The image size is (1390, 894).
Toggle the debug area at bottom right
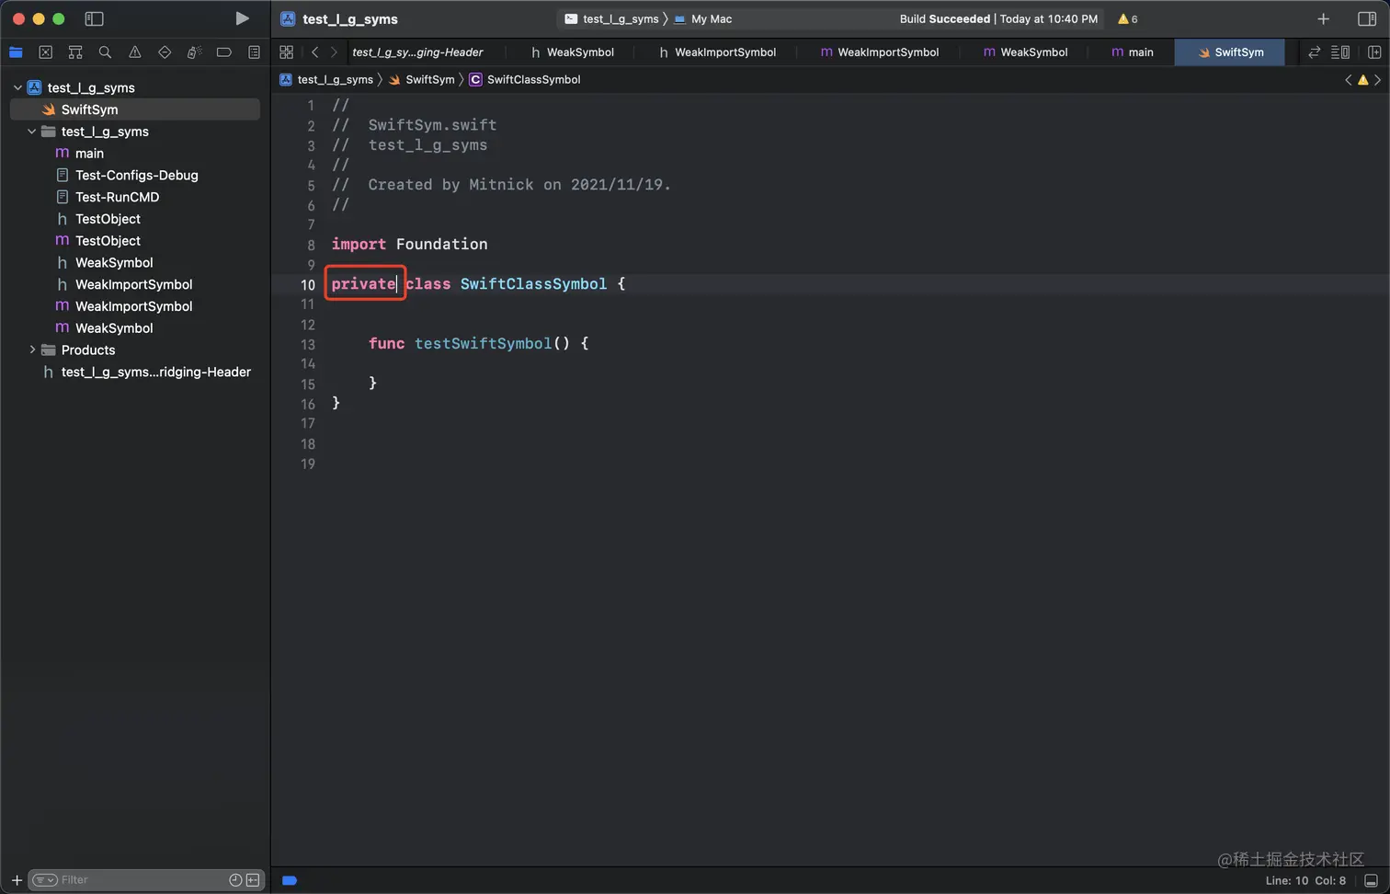coord(1371,880)
